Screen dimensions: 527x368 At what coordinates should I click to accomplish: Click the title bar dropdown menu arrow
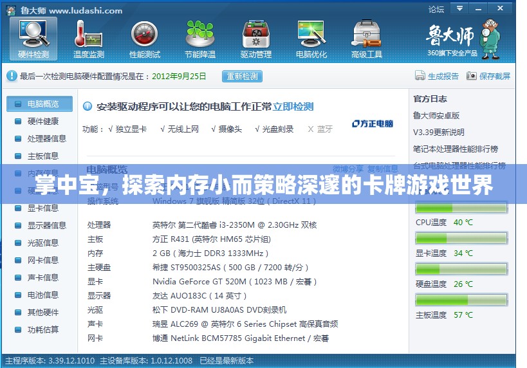(459, 8)
